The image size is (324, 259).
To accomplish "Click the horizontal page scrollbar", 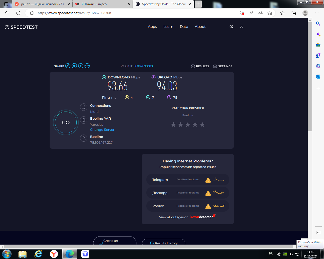I will pyautogui.click(x=149, y=247).
